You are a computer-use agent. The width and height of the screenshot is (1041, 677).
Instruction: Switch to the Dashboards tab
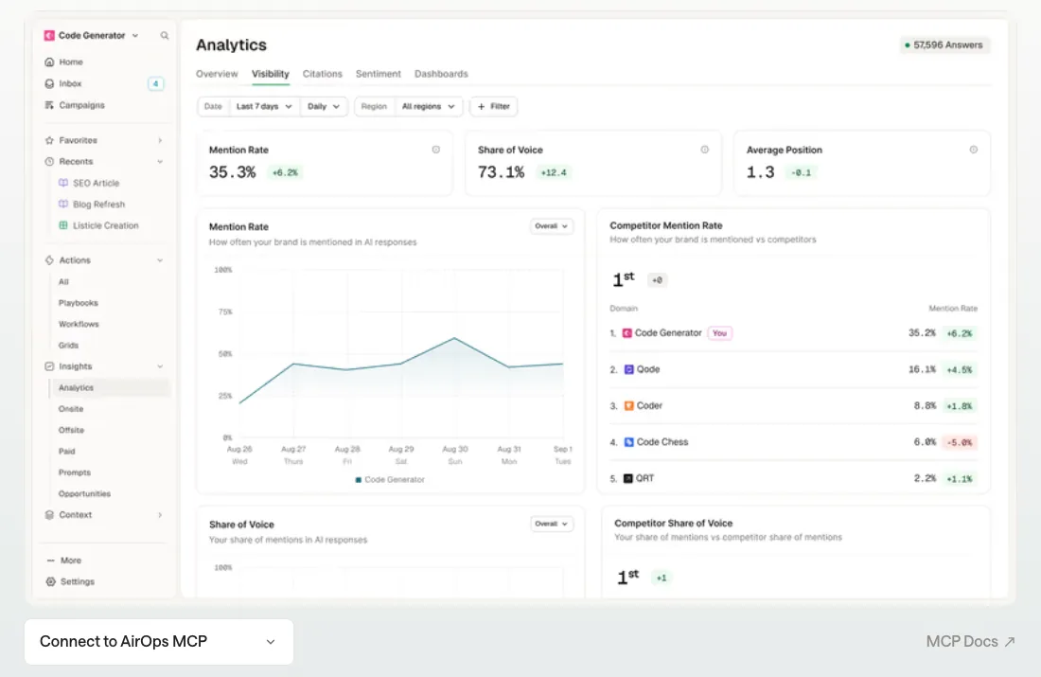(x=441, y=74)
